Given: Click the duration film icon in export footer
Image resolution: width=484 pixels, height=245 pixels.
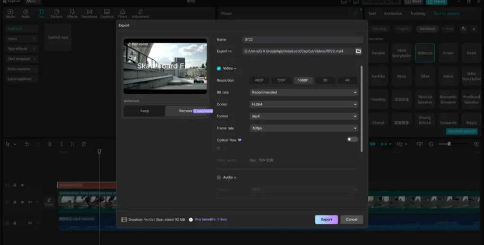Looking at the screenshot, I should click(x=124, y=220).
